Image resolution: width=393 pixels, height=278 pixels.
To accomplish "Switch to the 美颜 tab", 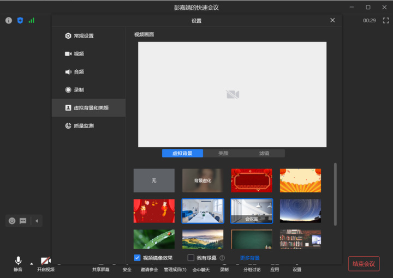I will click(x=223, y=153).
